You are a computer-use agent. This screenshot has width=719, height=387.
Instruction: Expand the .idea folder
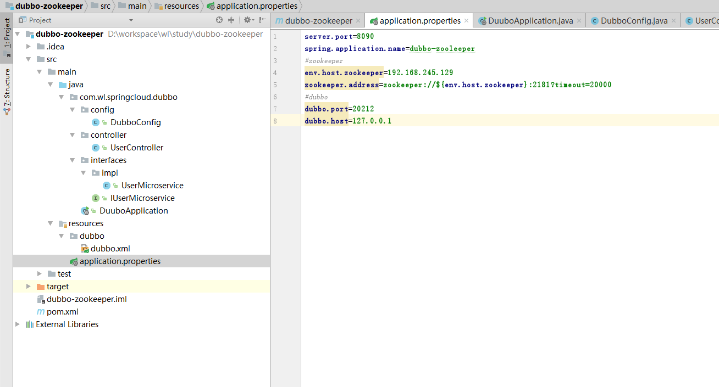pos(29,47)
